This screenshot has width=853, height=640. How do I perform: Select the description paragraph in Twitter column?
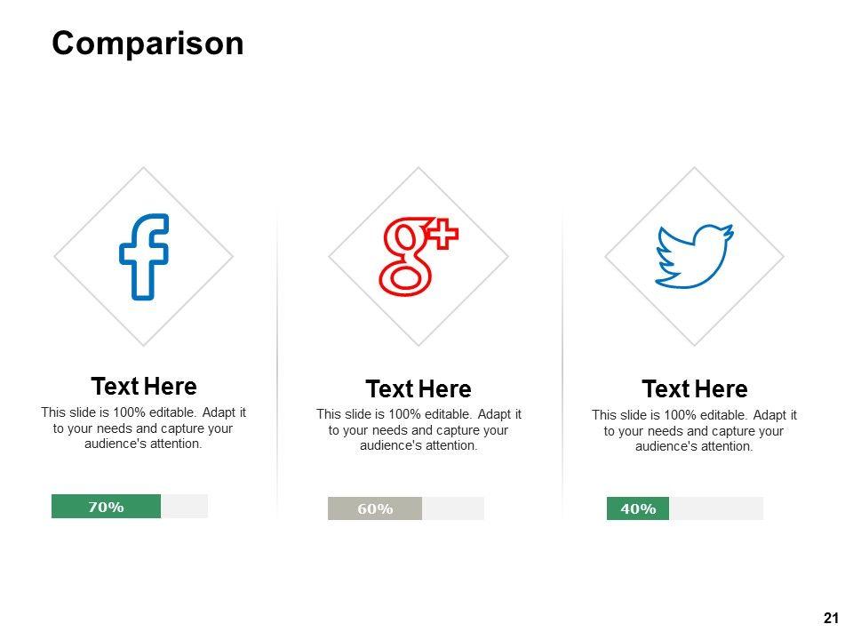pyautogui.click(x=695, y=430)
